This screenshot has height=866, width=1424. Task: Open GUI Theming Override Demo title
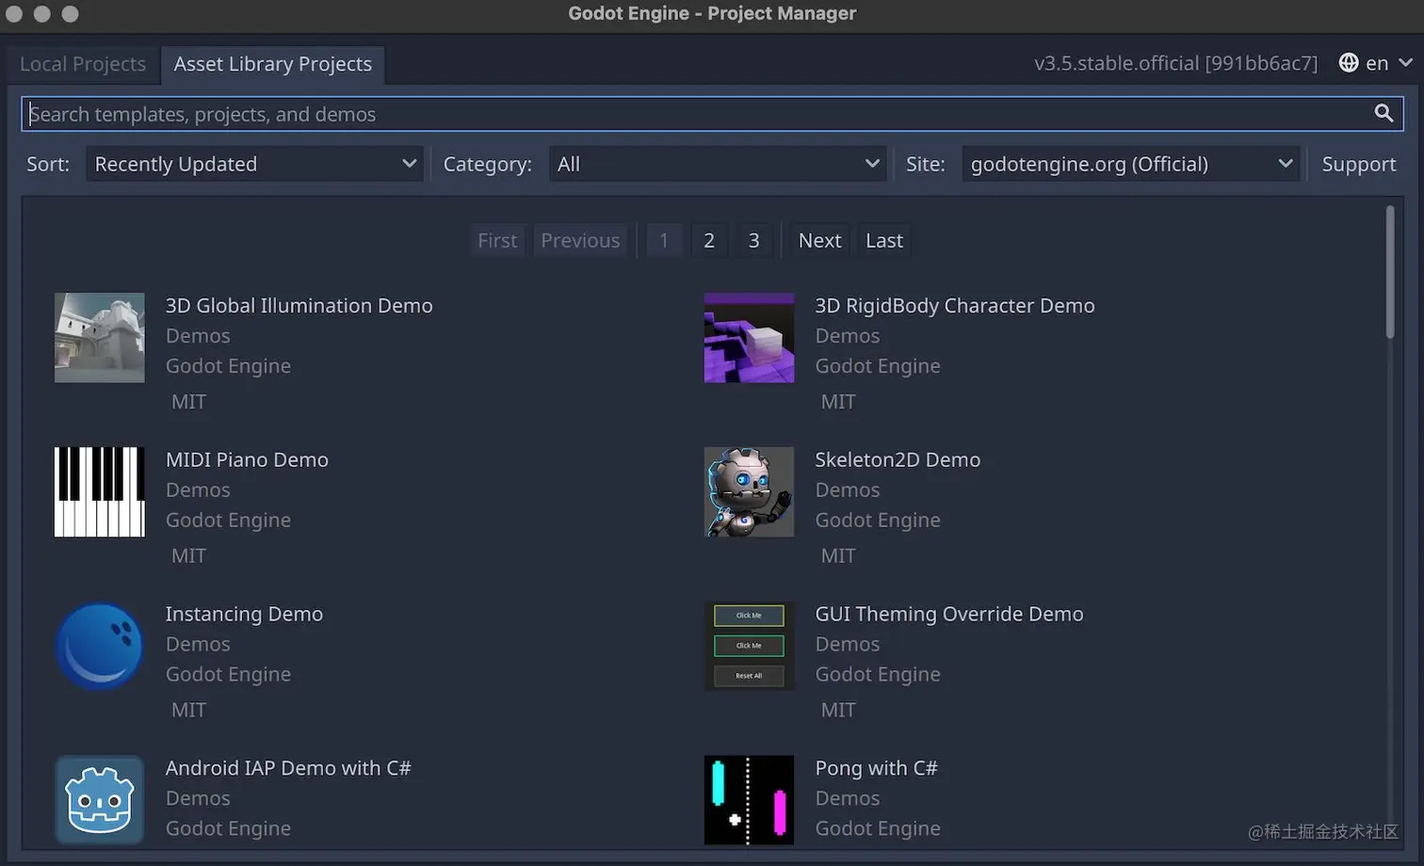coord(949,615)
